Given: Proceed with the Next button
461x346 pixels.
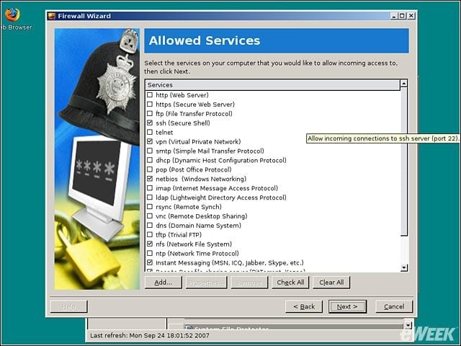Looking at the screenshot, I should coord(347,306).
